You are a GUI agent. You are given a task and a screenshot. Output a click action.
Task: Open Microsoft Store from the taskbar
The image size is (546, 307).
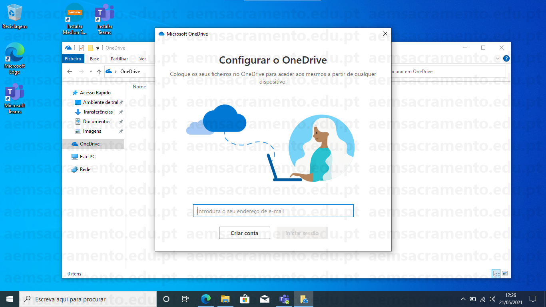pos(245,299)
